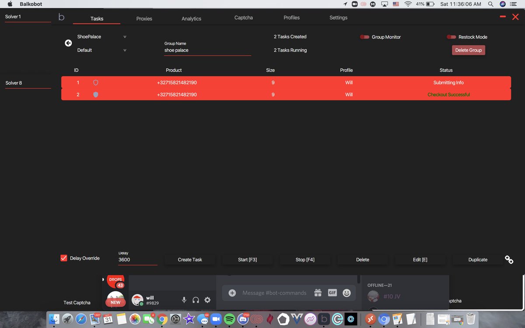Open Discord gift icon

(318, 293)
